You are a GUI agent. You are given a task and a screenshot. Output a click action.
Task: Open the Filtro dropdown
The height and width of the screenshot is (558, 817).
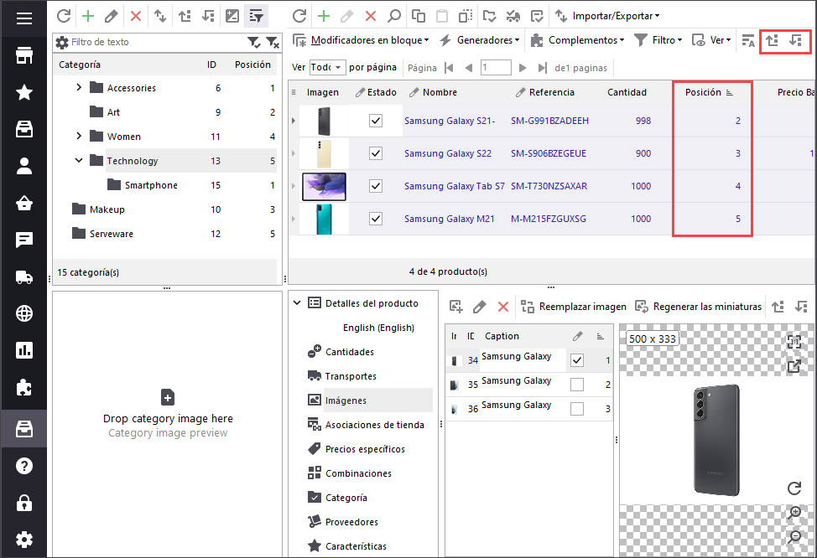(658, 40)
